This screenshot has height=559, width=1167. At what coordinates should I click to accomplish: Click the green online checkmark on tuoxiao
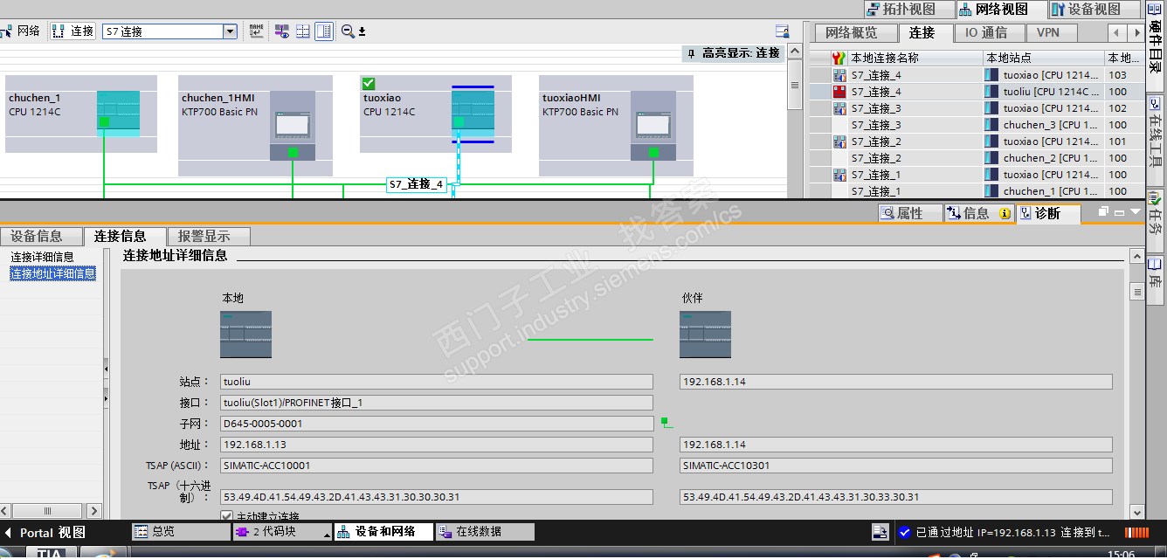click(x=369, y=84)
